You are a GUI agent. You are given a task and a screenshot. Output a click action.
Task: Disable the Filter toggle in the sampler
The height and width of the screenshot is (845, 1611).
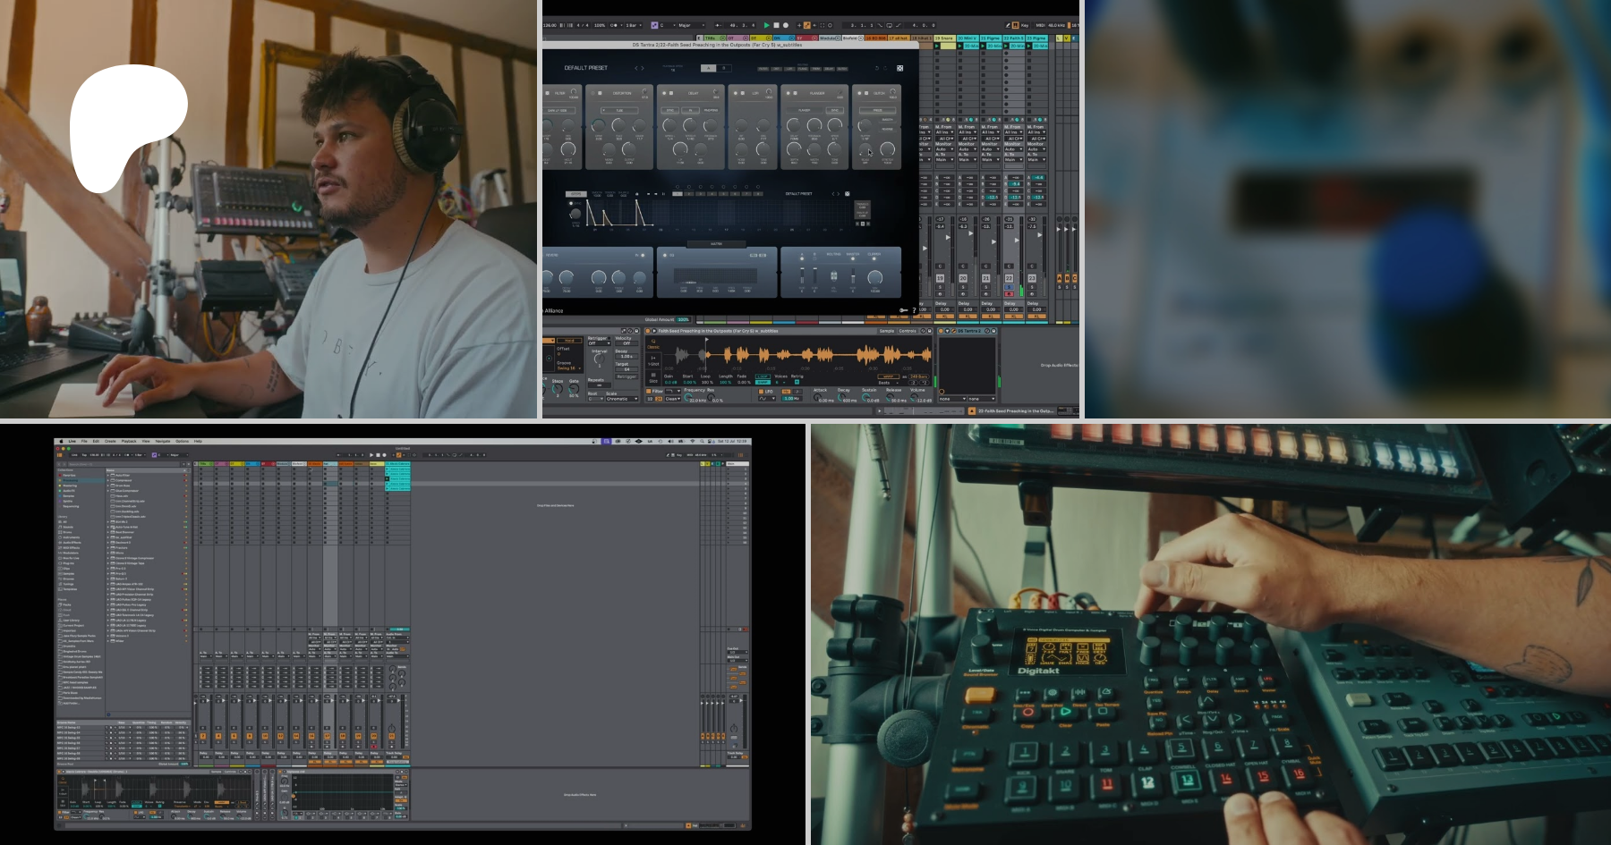(649, 391)
